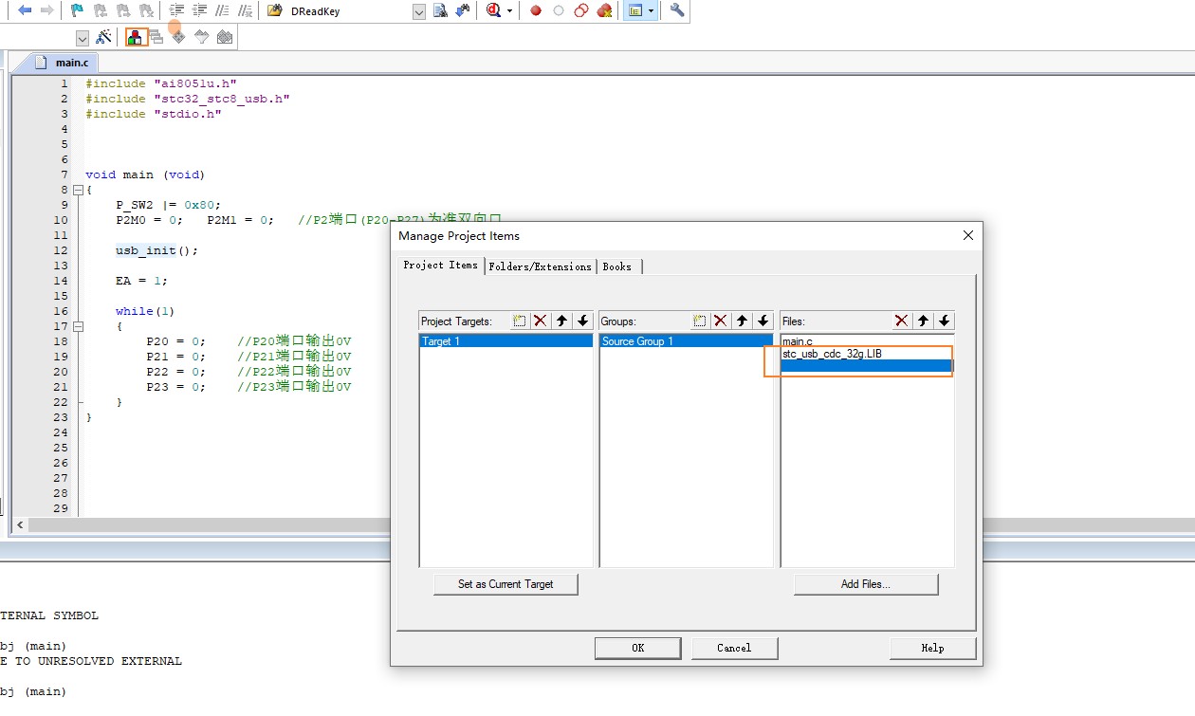Open configuration with the wrench icon

677,10
